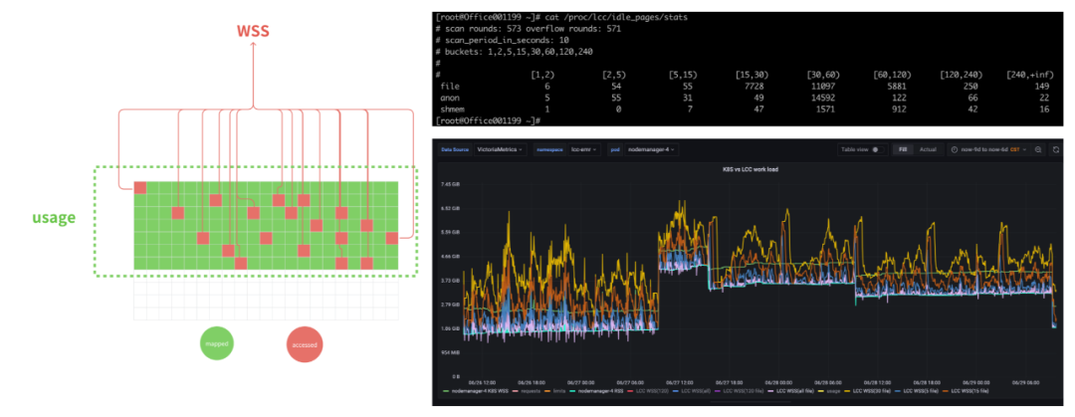Click the zoom out time range icon
The height and width of the screenshot is (417, 1075).
click(1038, 149)
